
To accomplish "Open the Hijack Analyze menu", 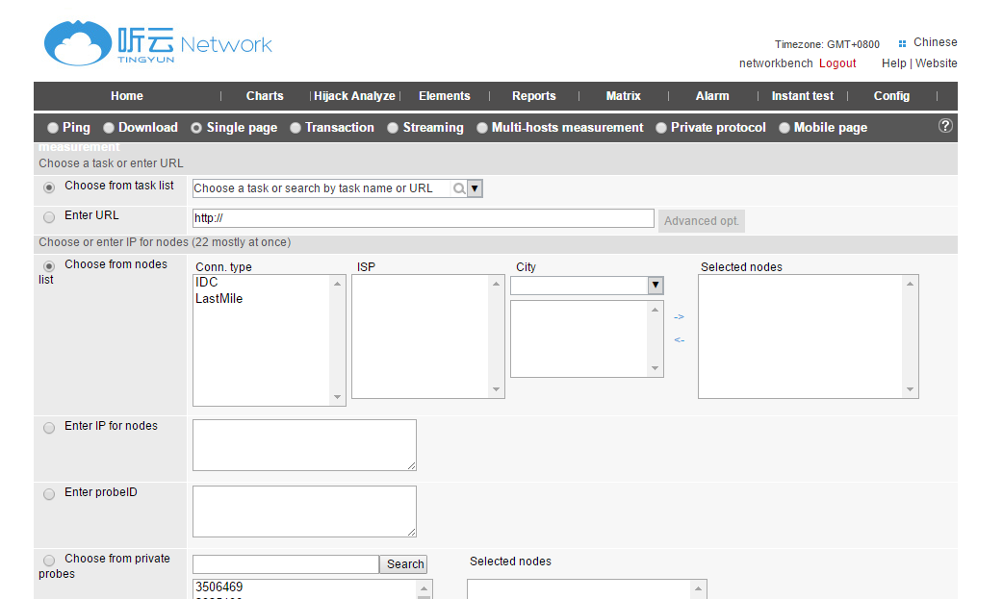I will click(x=354, y=96).
